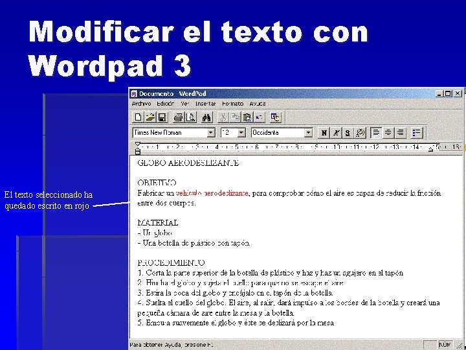Image resolution: width=466 pixels, height=350 pixels.
Task: Click the NÚM indicator in status bar
Action: click(445, 345)
